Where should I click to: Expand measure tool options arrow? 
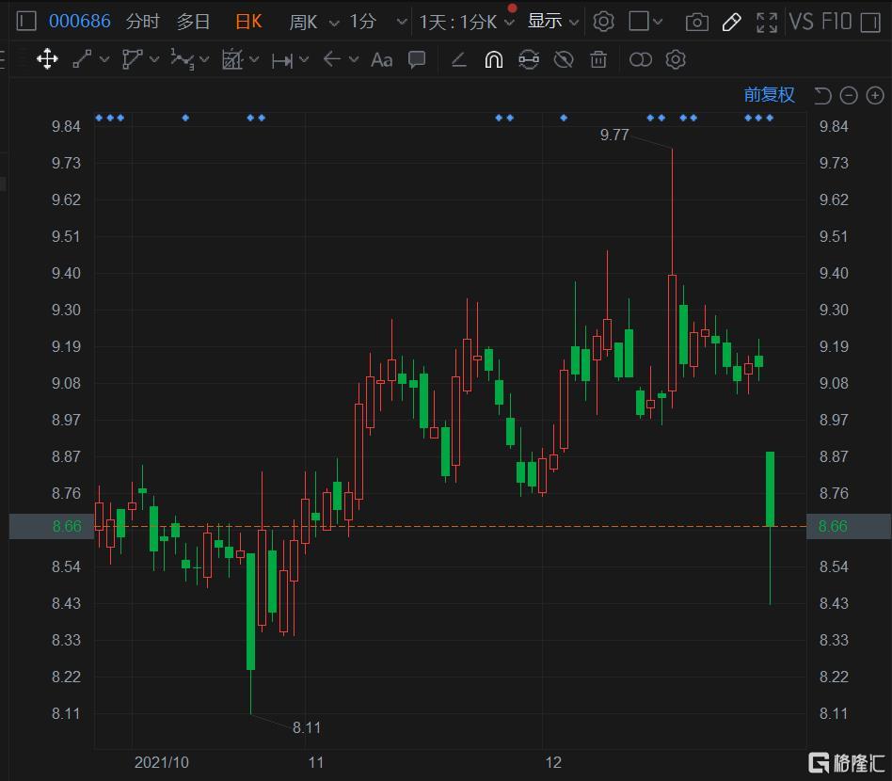pyautogui.click(x=304, y=58)
